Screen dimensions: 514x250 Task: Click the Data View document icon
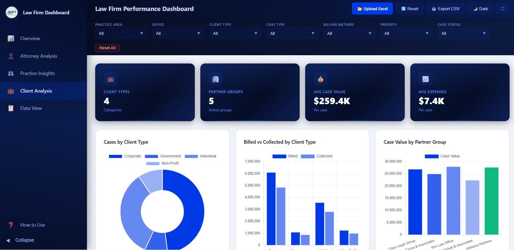pyautogui.click(x=11, y=108)
